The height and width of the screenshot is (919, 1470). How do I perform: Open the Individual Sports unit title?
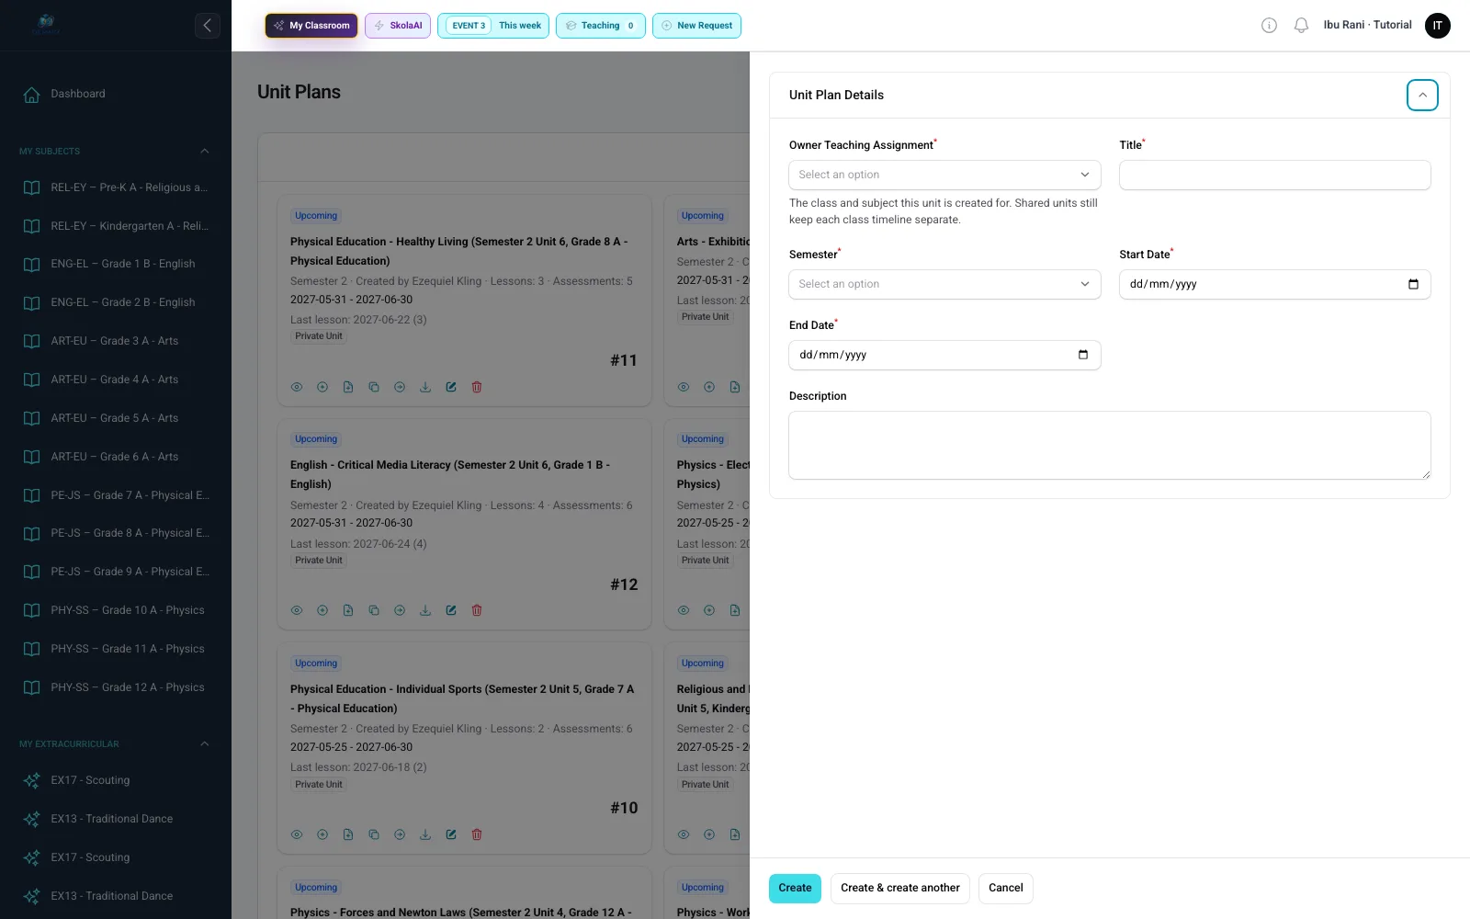(x=462, y=698)
